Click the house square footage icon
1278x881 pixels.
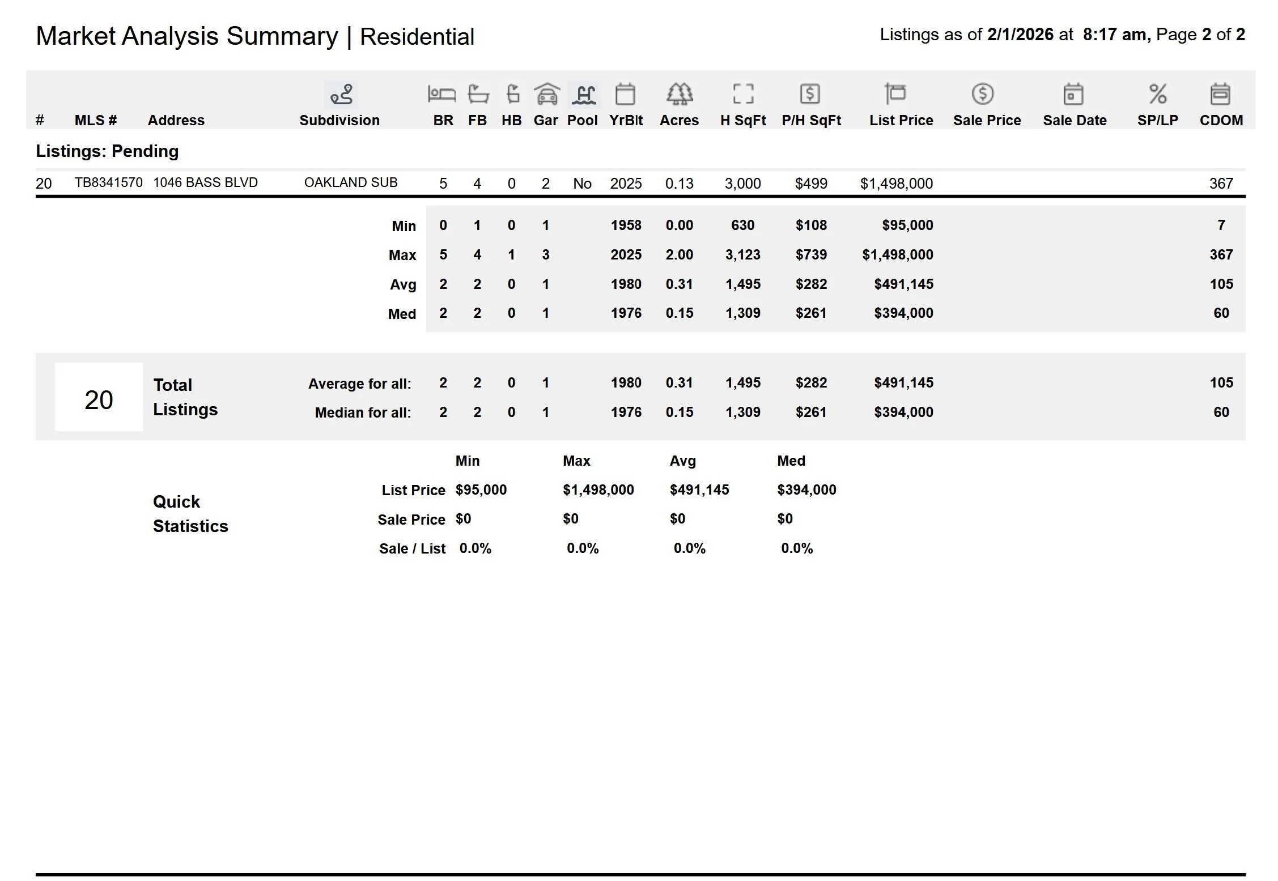(x=743, y=94)
